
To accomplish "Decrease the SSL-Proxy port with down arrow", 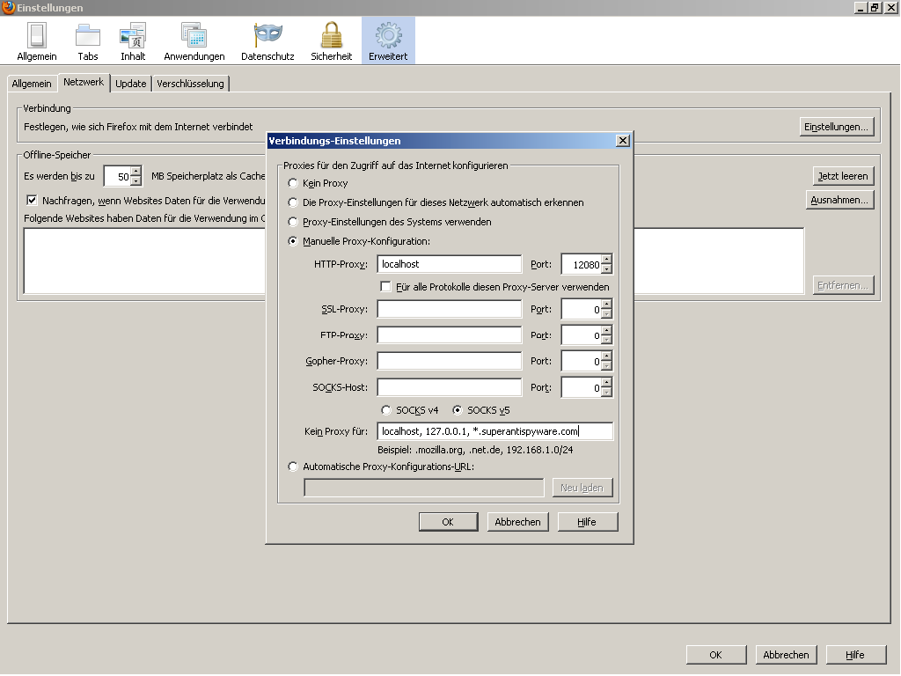I will [x=607, y=314].
